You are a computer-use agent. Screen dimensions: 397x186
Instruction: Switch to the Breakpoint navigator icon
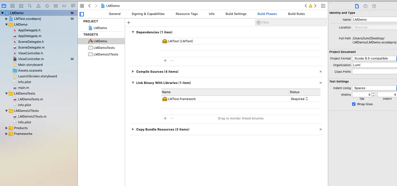click(64, 6)
